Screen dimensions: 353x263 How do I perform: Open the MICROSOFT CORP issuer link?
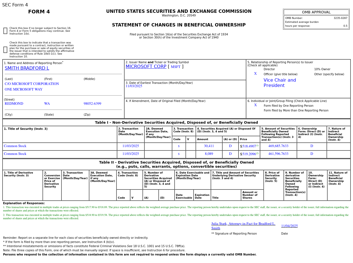pyautogui.click(x=146, y=67)
